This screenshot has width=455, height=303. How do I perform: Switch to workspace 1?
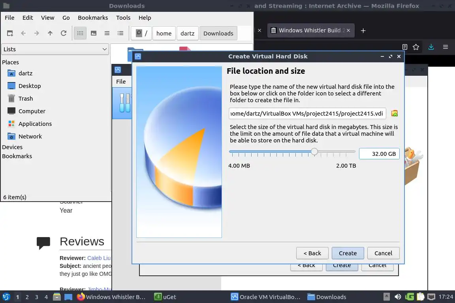tap(18, 297)
